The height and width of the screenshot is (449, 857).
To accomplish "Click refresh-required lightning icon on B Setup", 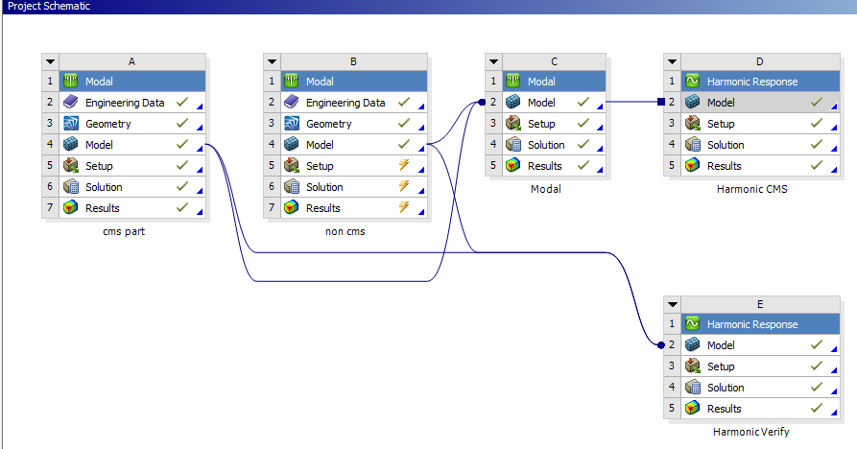I will [404, 164].
